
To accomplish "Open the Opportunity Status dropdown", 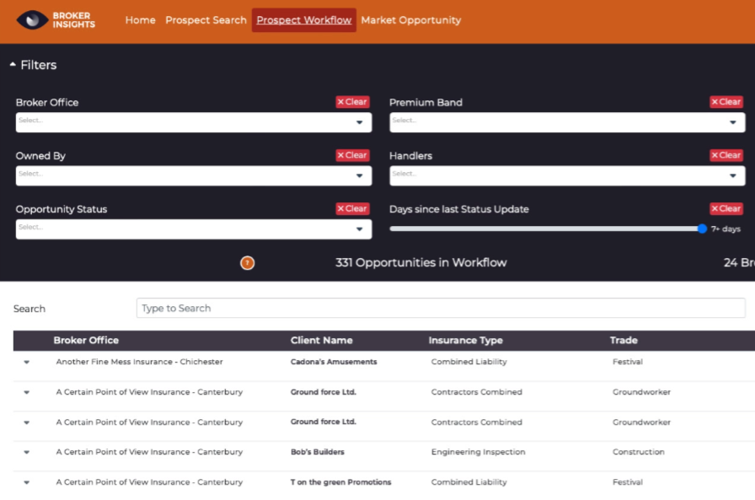I will coord(194,229).
